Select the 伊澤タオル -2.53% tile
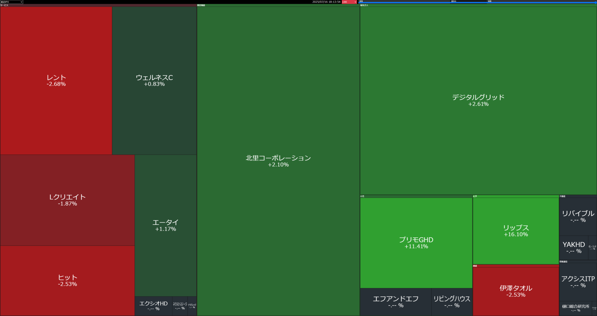The width and height of the screenshot is (597, 316). point(516,291)
